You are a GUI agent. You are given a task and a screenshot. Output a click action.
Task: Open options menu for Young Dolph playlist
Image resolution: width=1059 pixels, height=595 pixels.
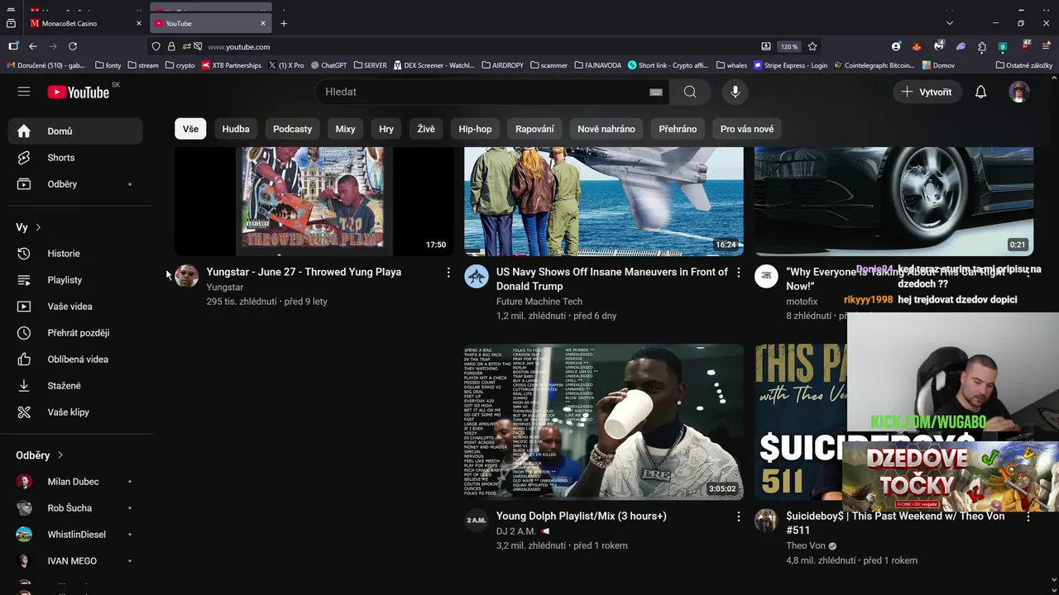[739, 517]
